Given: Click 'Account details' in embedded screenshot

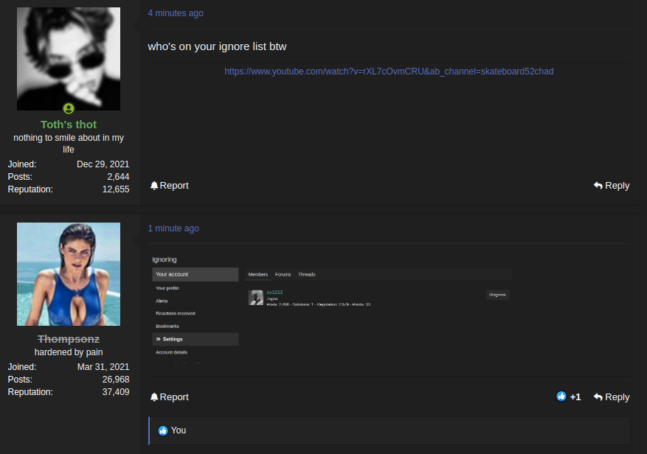Looking at the screenshot, I should (x=171, y=352).
